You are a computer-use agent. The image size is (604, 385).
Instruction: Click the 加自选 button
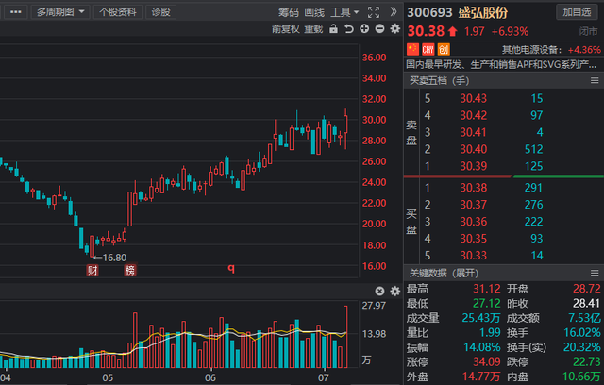577,12
